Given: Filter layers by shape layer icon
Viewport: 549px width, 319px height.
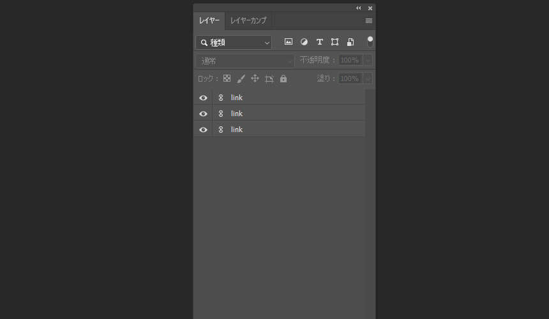Looking at the screenshot, I should pyautogui.click(x=335, y=42).
